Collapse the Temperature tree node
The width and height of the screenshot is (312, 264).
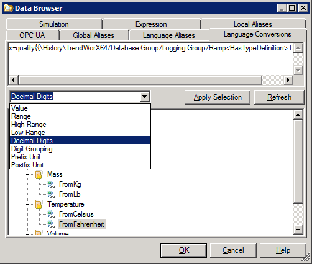[27, 205]
